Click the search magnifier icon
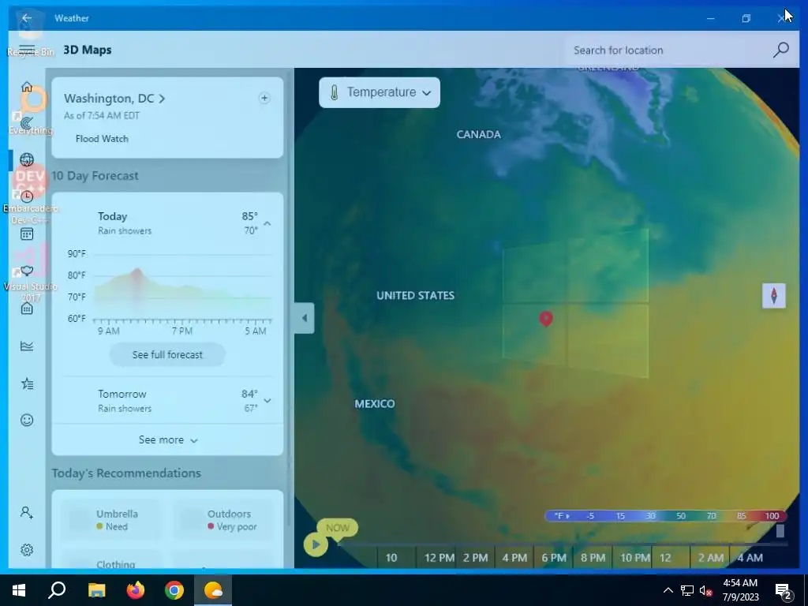Viewport: 808px width, 606px height. [781, 50]
